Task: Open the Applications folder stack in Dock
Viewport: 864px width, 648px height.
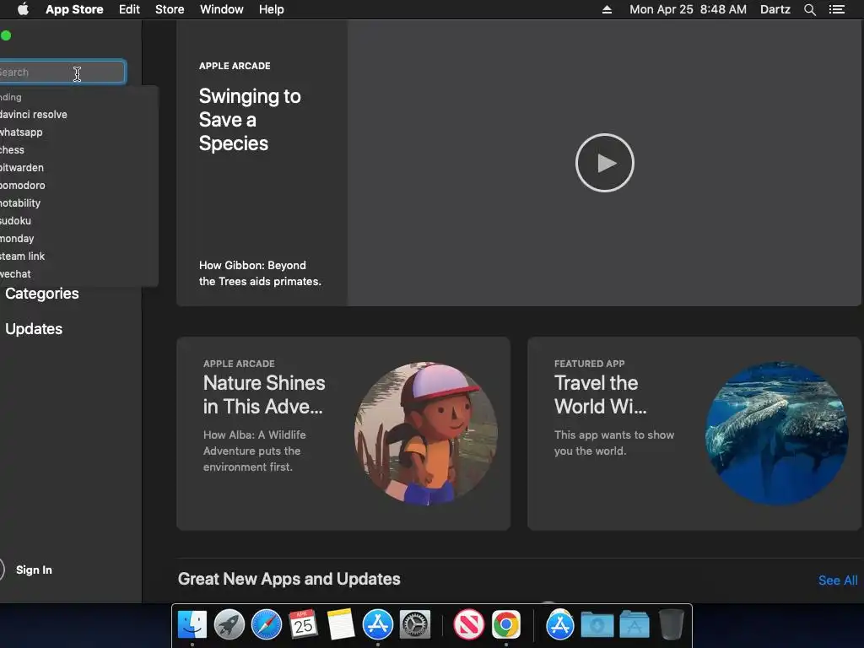Action: [634, 624]
